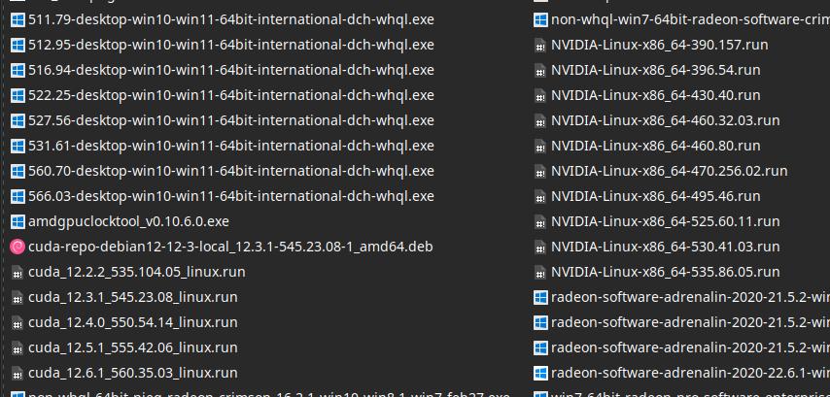
Task: Click the Windows icon beside 566.03-desktop driver exe
Action: [x=17, y=197]
